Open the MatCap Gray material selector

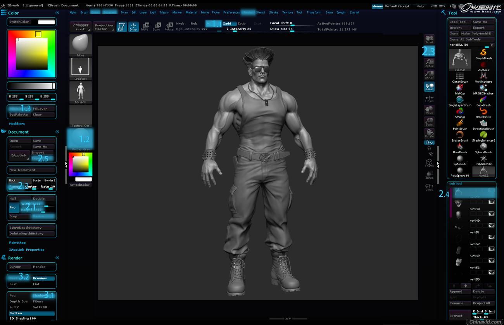pyautogui.click(x=81, y=139)
